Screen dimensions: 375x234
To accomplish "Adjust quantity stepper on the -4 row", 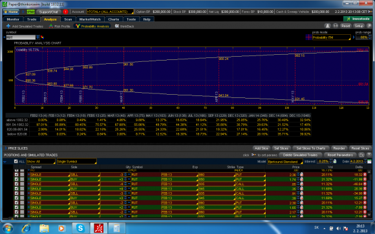I will [125, 184].
